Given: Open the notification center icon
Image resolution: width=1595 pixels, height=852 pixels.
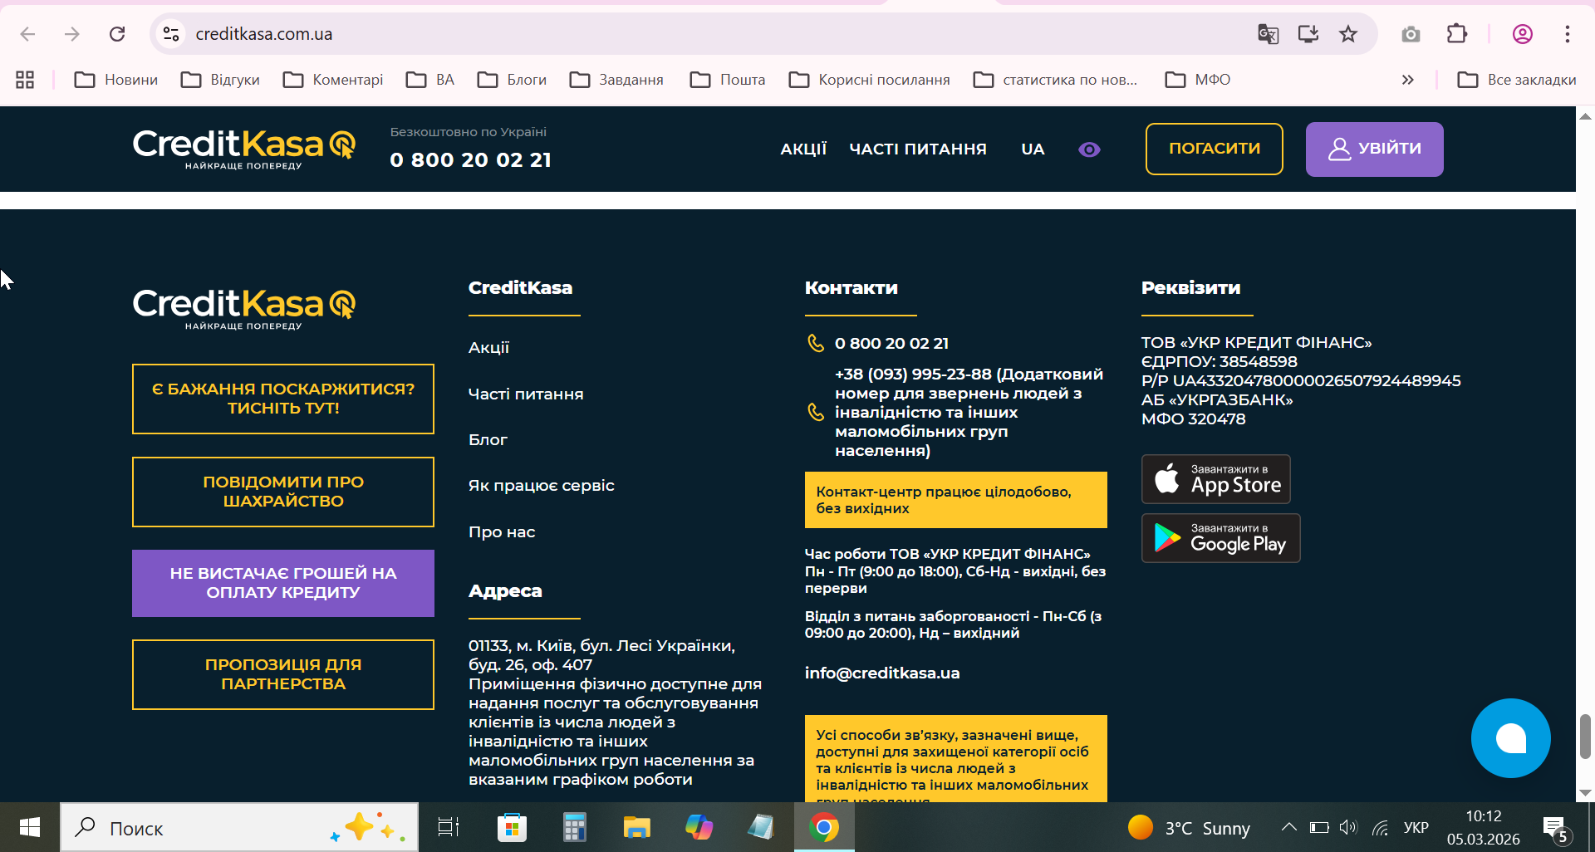Looking at the screenshot, I should 1555,828.
